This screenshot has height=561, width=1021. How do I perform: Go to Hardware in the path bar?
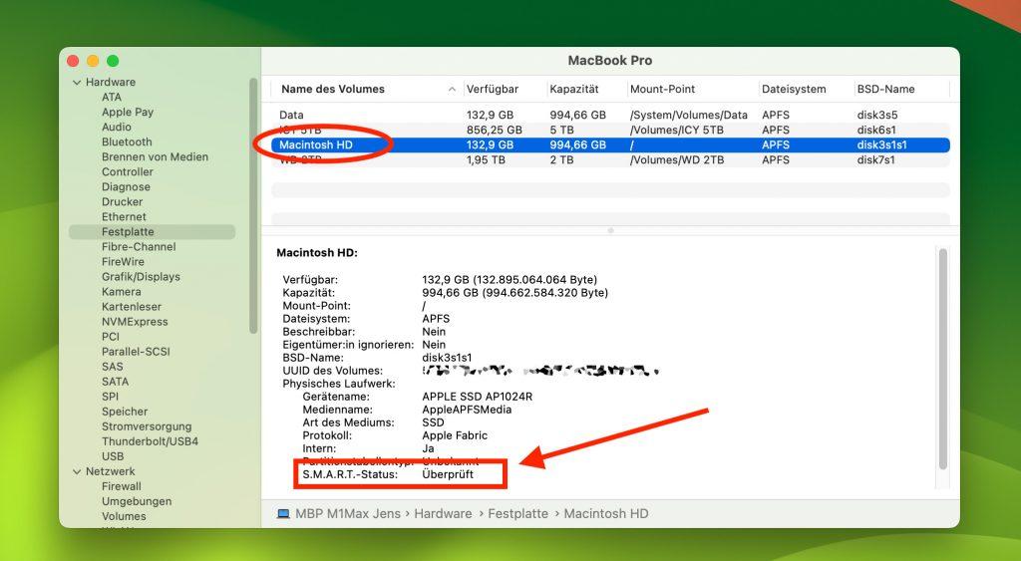tap(443, 513)
